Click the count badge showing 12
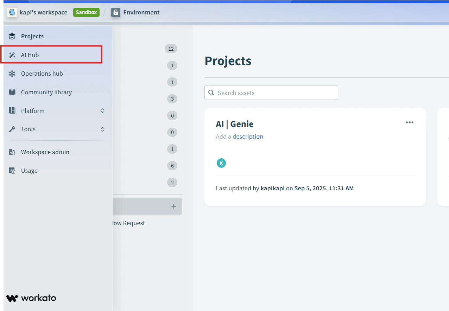This screenshot has width=449, height=311. tap(171, 49)
